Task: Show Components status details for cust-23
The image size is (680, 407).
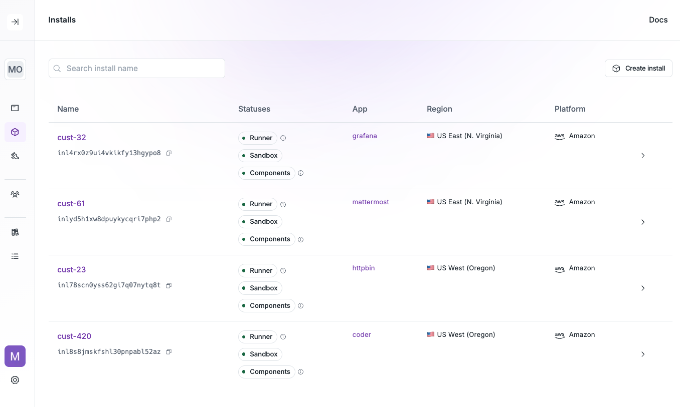Action: coord(300,305)
